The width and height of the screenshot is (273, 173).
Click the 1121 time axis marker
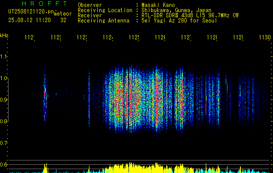(30, 37)
